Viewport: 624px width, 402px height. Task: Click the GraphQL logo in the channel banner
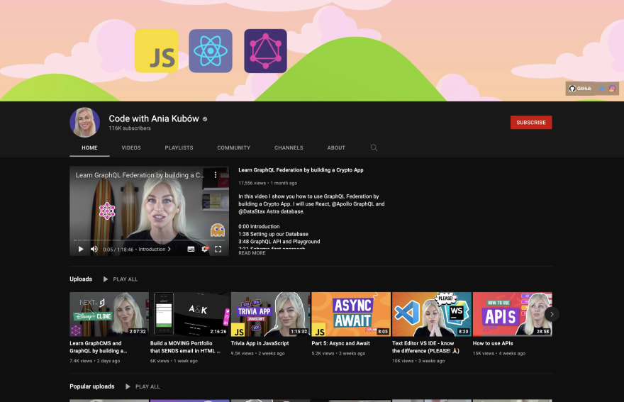(x=265, y=50)
